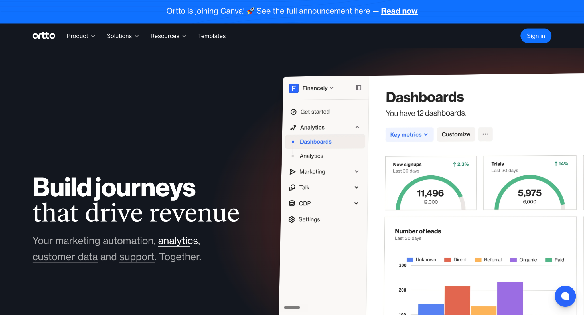Follow the customer data link
Screen dimensions: 584x315
click(65, 257)
